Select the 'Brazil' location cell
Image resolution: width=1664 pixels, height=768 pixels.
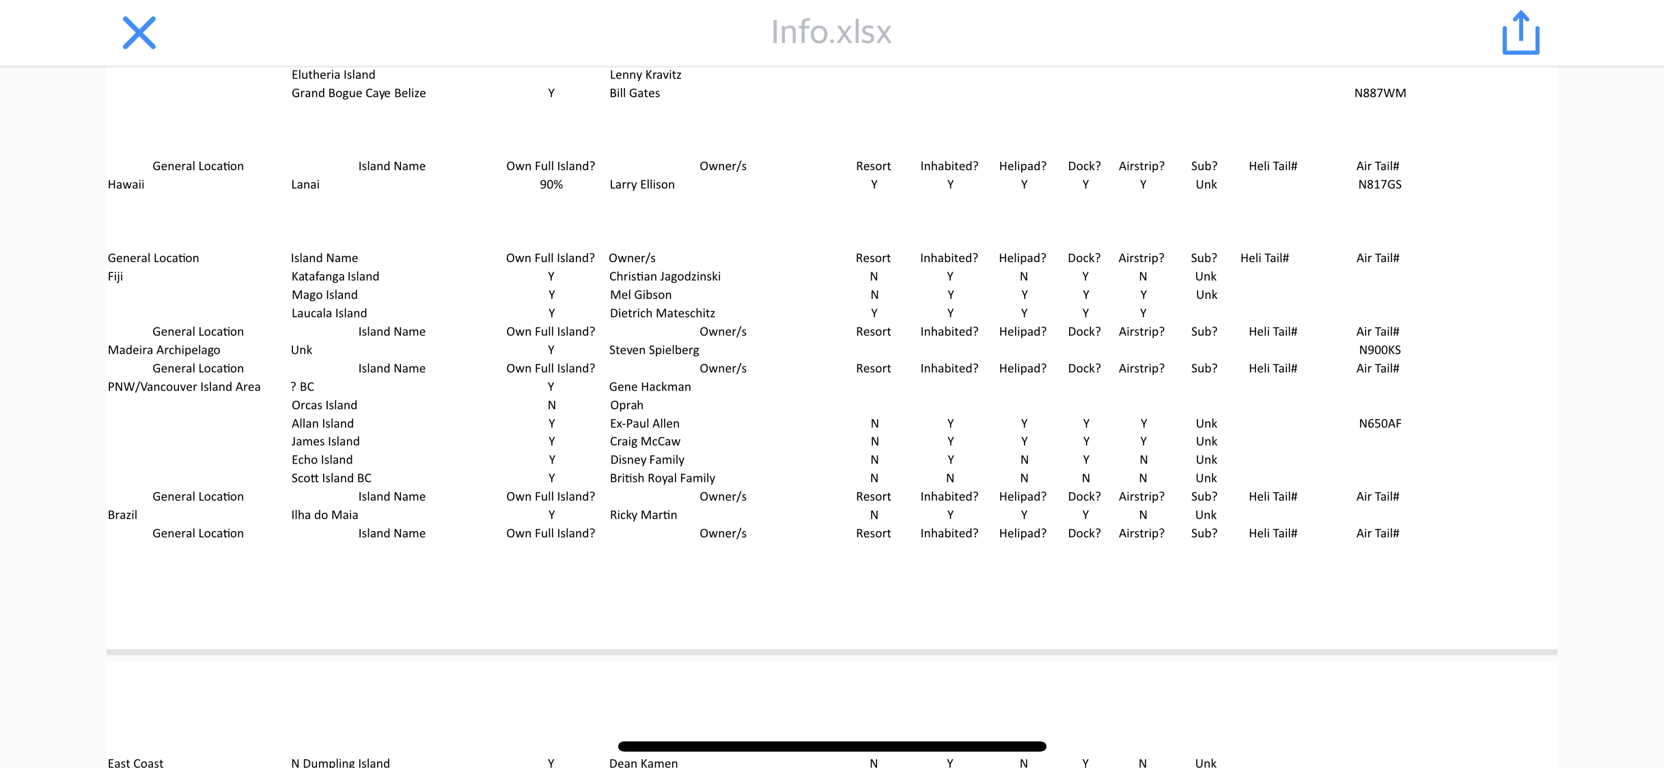pos(122,515)
